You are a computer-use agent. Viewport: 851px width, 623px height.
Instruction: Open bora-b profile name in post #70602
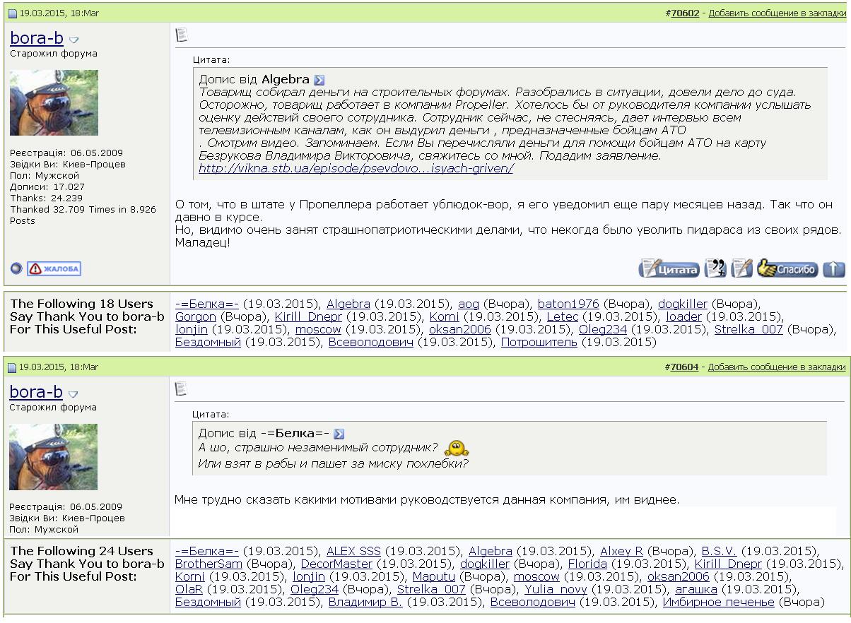(x=37, y=38)
